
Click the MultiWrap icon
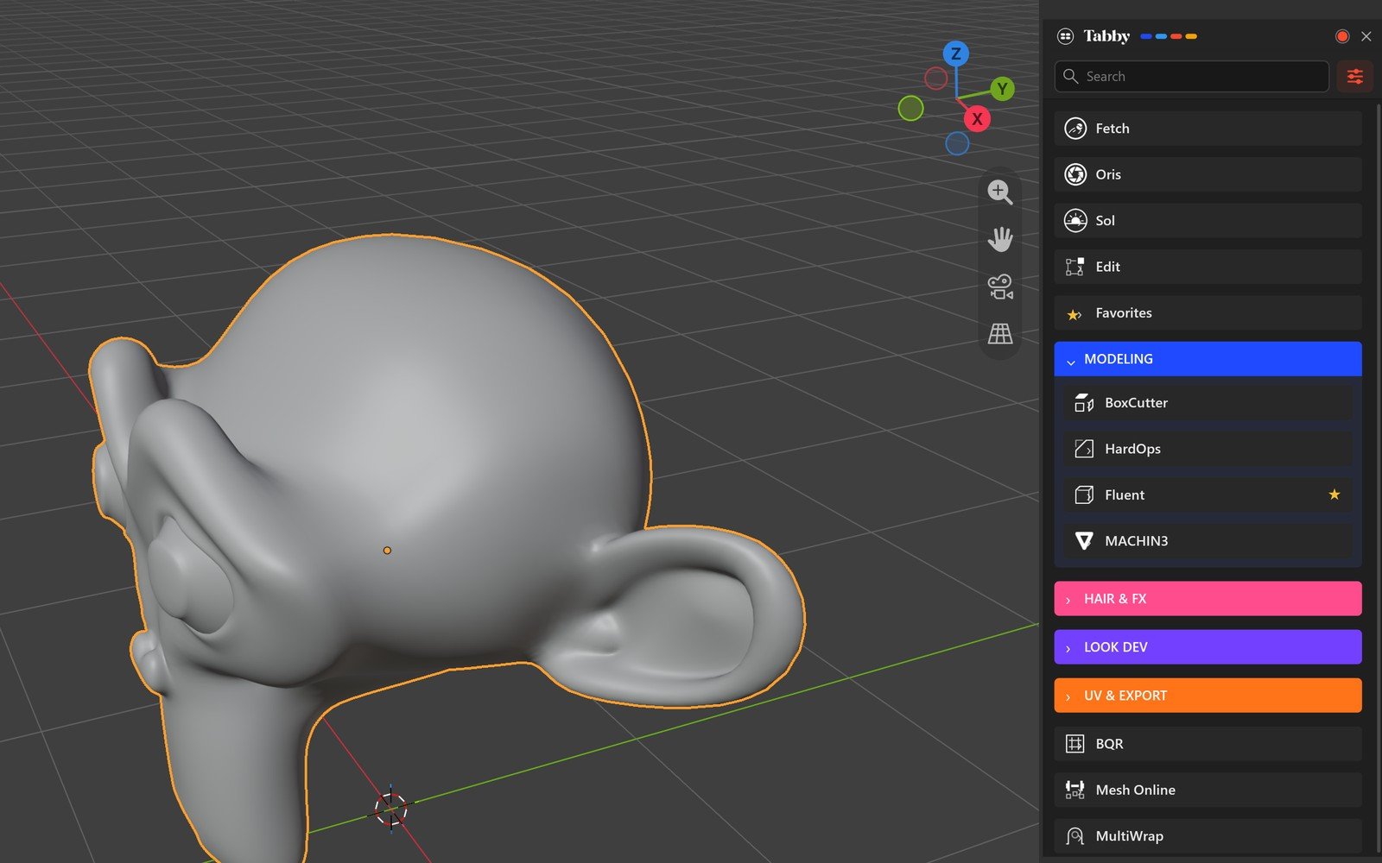coord(1075,836)
